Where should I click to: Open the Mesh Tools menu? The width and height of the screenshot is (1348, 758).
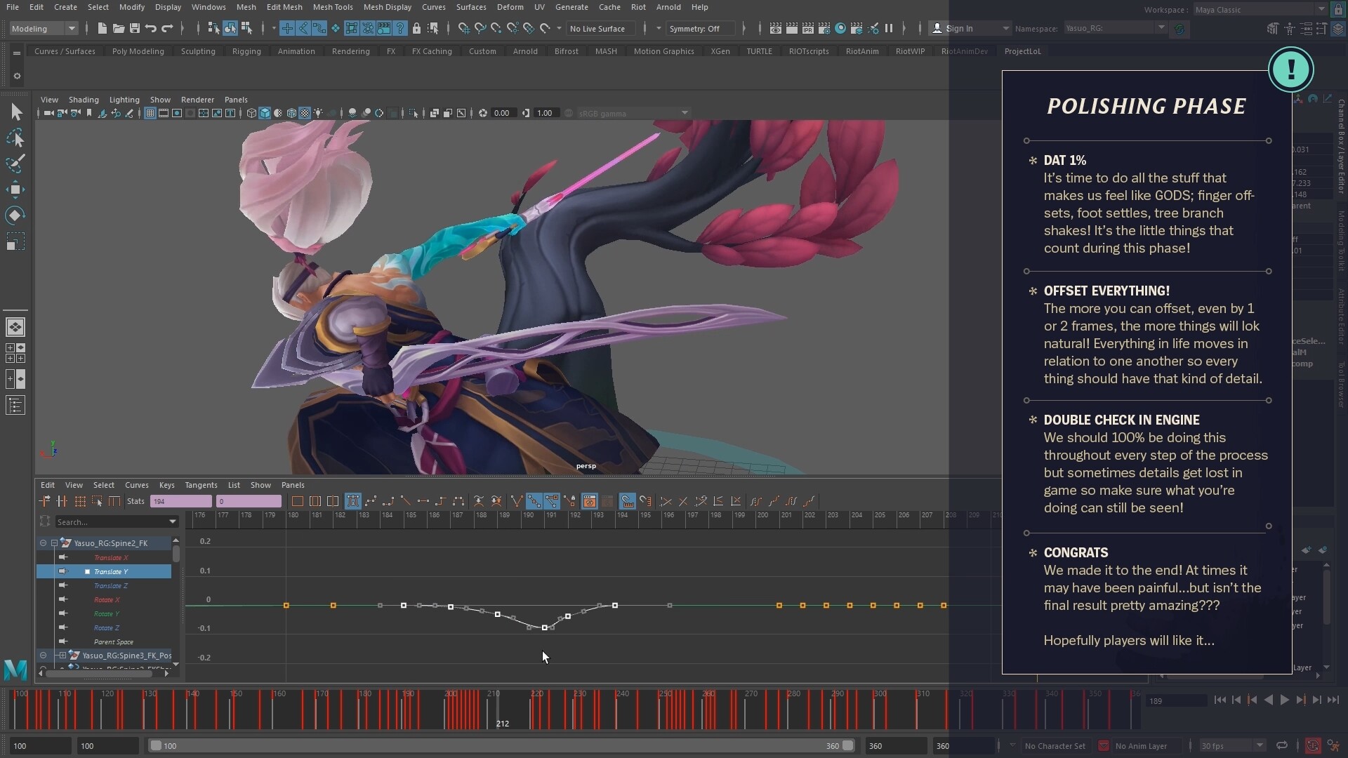coord(333,7)
